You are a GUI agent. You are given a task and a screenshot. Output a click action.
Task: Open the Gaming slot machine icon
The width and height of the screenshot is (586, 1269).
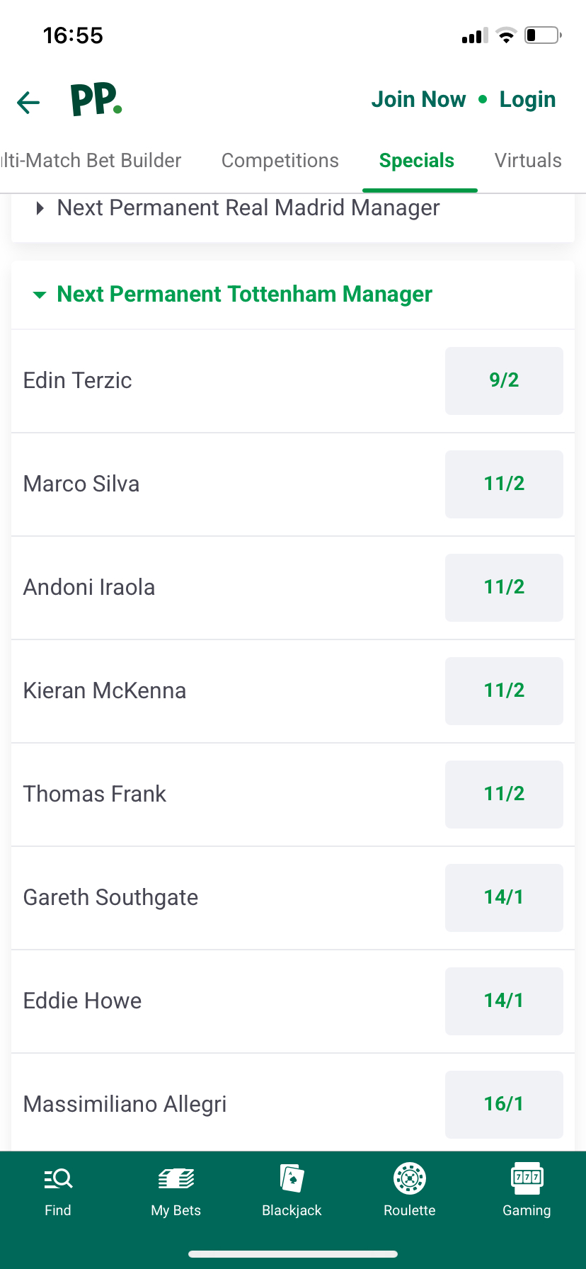[527, 1178]
